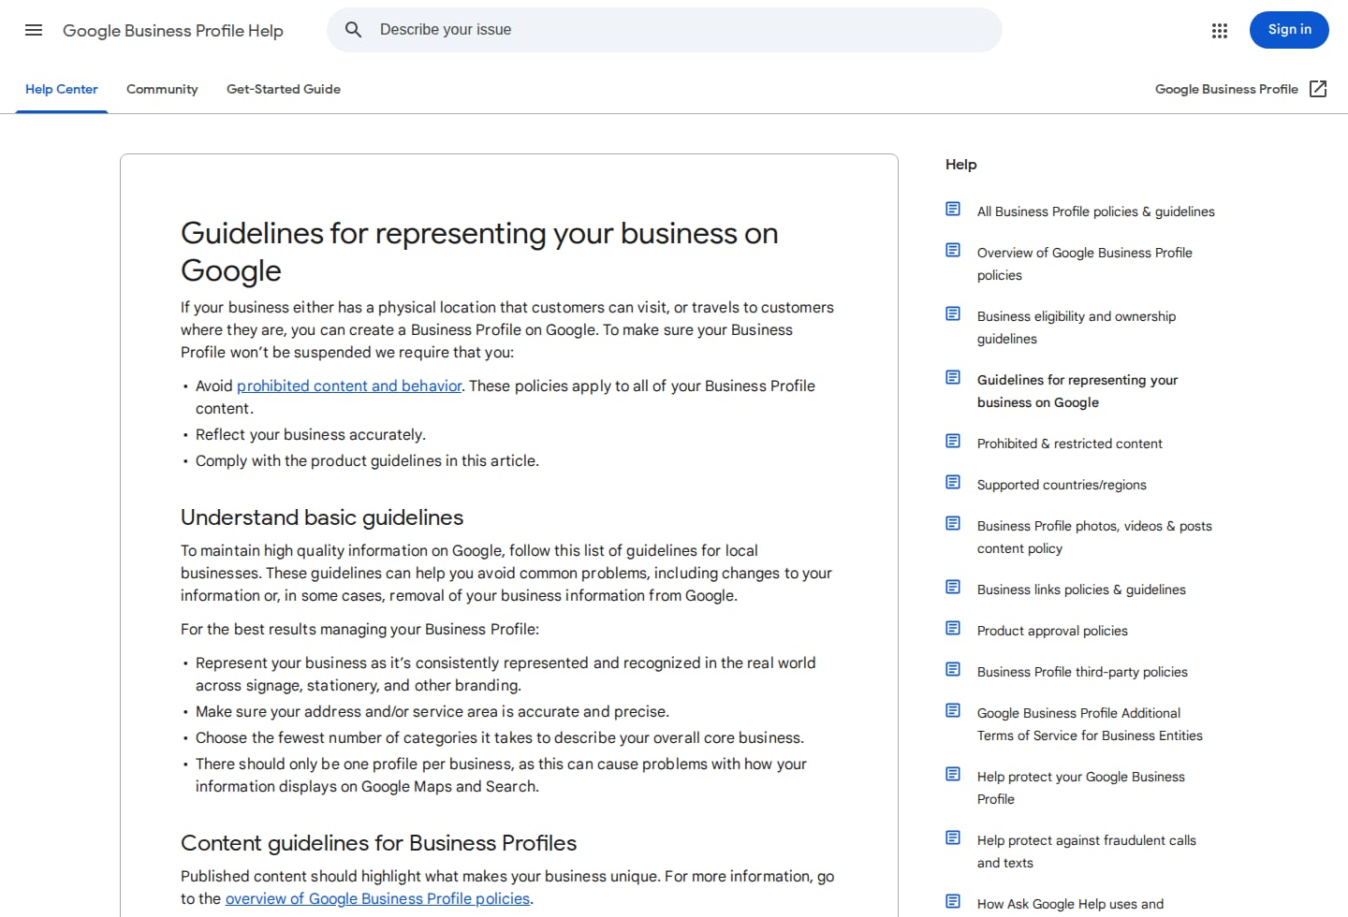Click article icon for Prohibited & restricted content
Image resolution: width=1348 pixels, height=917 pixels.
click(x=953, y=442)
